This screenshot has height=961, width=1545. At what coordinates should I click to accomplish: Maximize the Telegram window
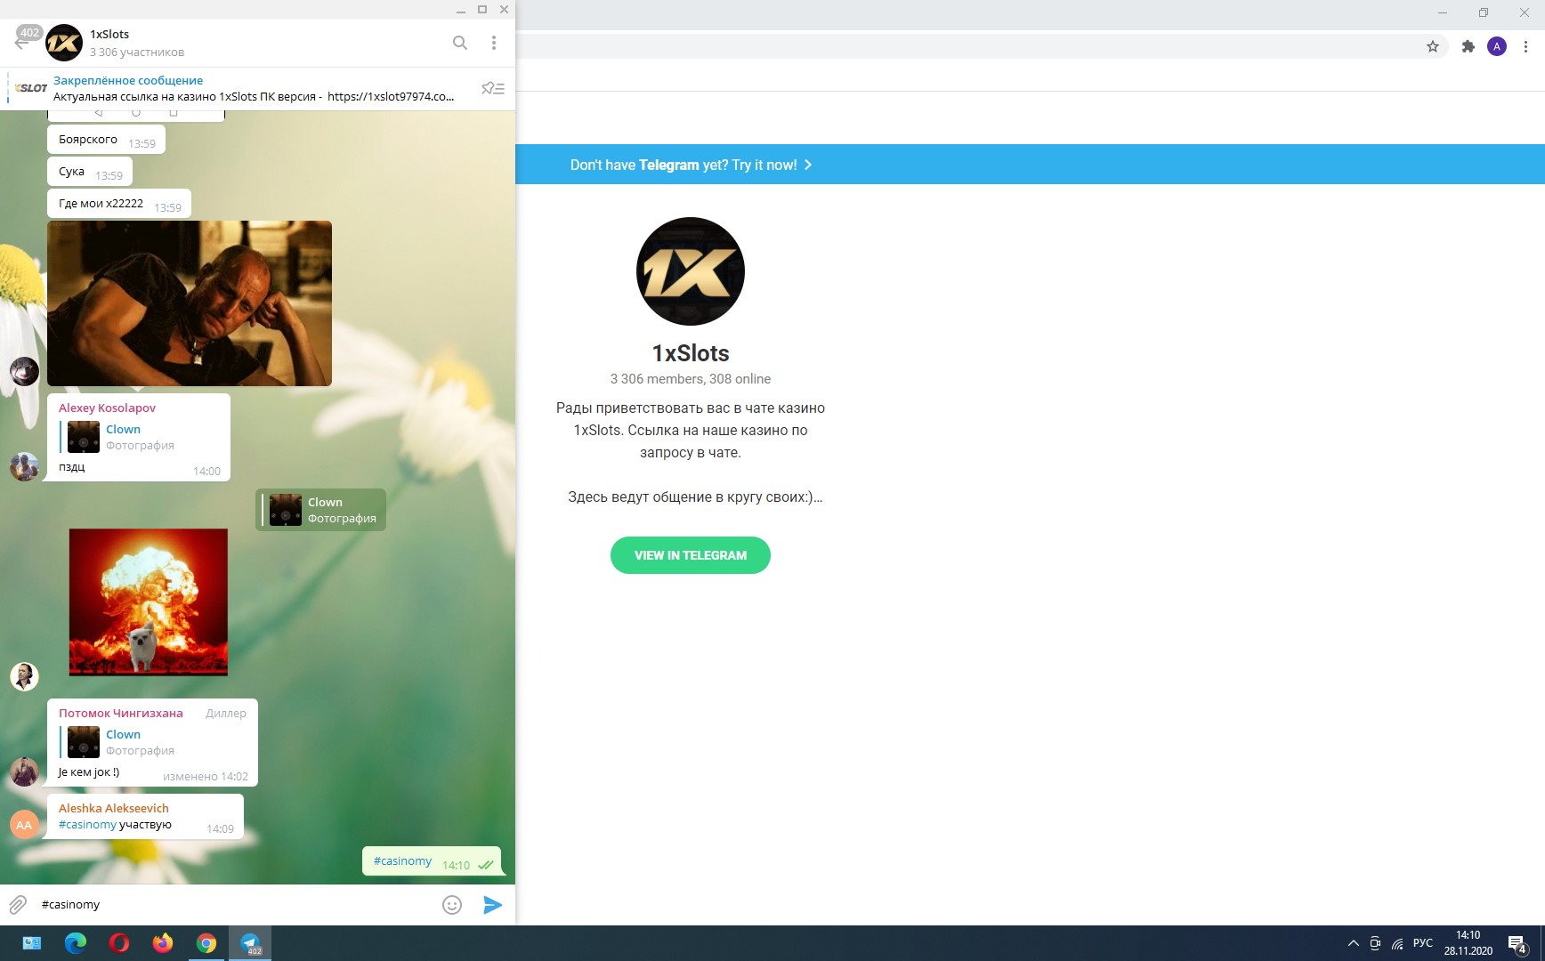[x=482, y=10]
